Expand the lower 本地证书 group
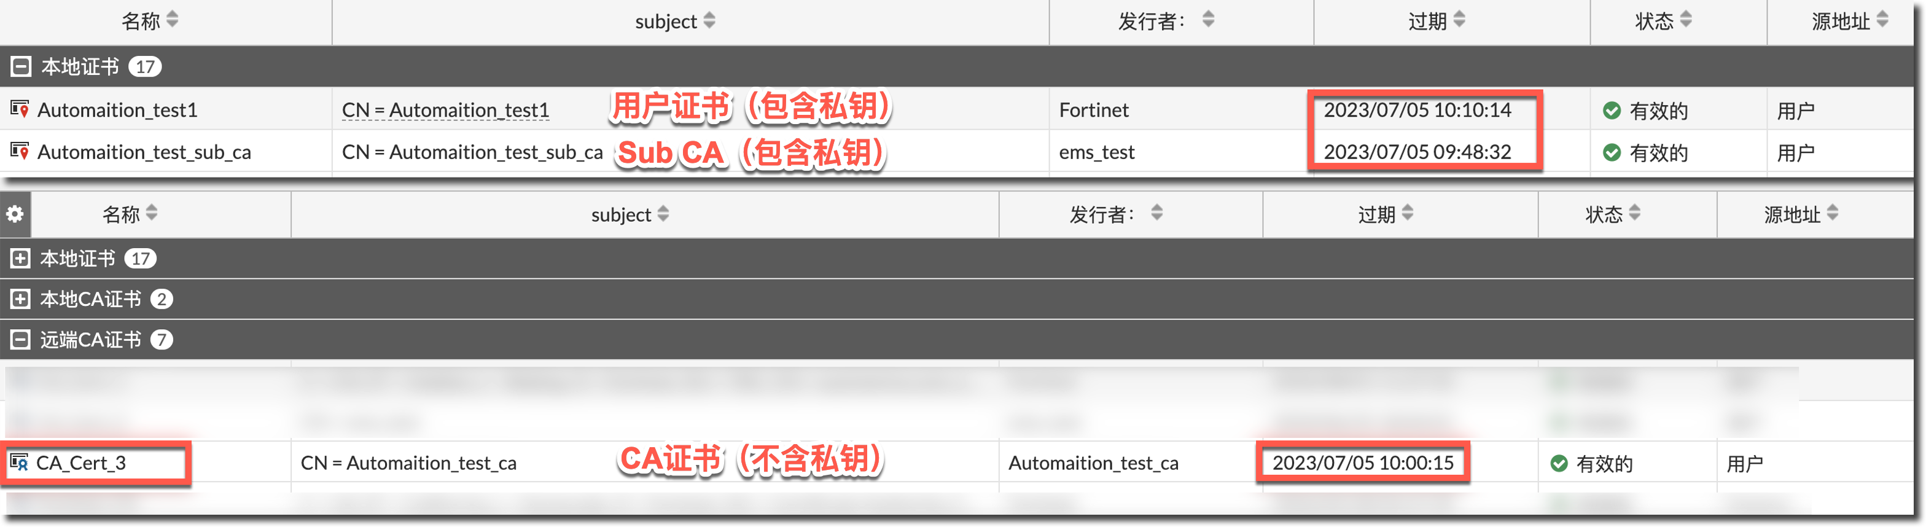Screen dimensions: 1926x527 pos(20,259)
